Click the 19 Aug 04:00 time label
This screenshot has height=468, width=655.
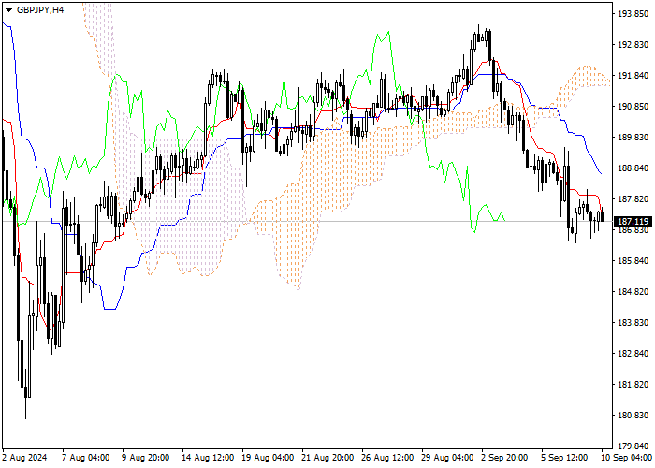(268, 458)
